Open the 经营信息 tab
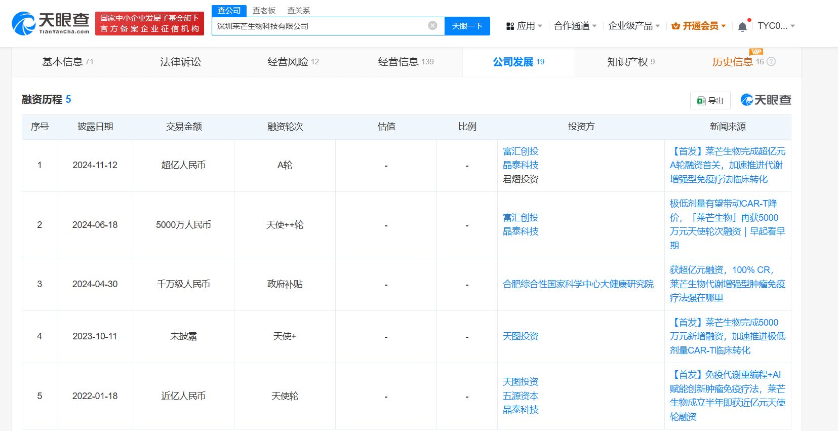This screenshot has width=838, height=431. point(406,62)
